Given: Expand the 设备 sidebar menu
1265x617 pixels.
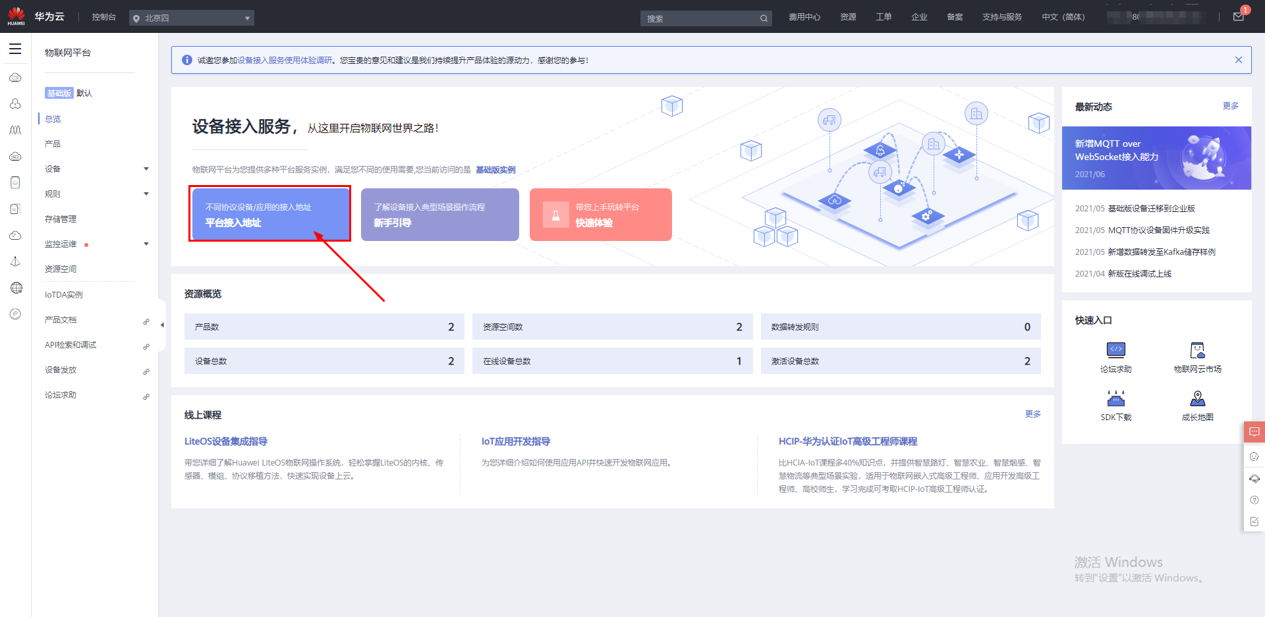Looking at the screenshot, I should 146,169.
